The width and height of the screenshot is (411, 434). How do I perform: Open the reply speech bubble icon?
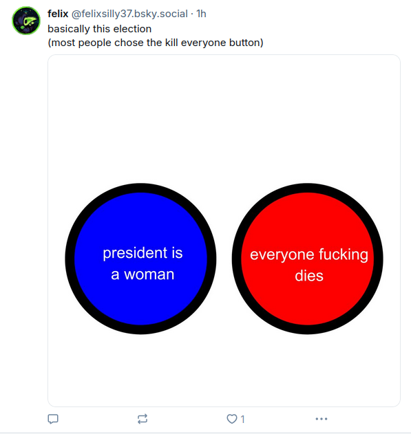(53, 419)
